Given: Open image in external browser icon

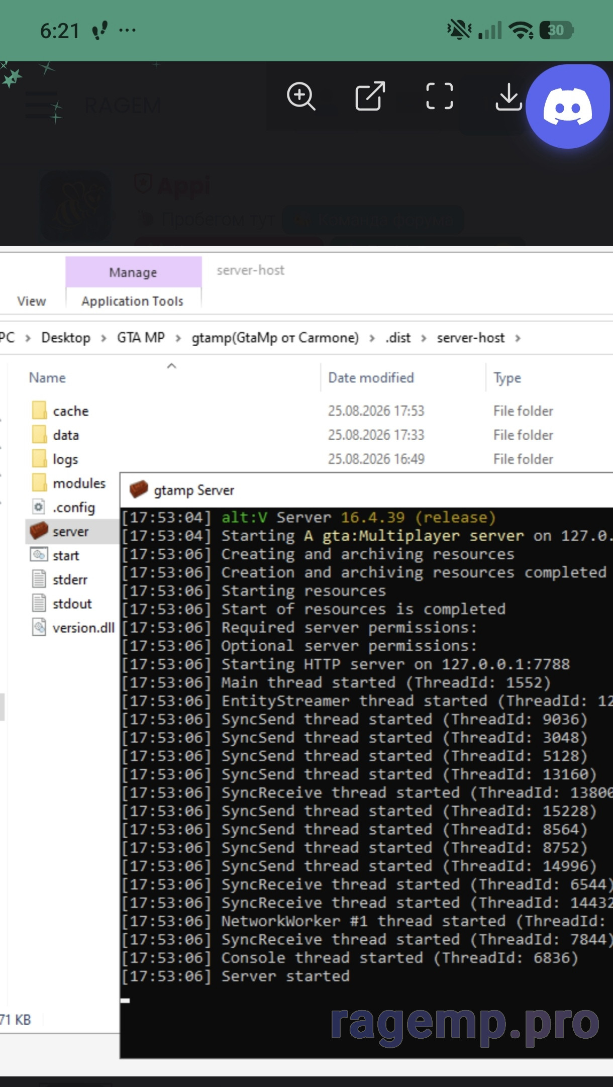Looking at the screenshot, I should (x=370, y=95).
